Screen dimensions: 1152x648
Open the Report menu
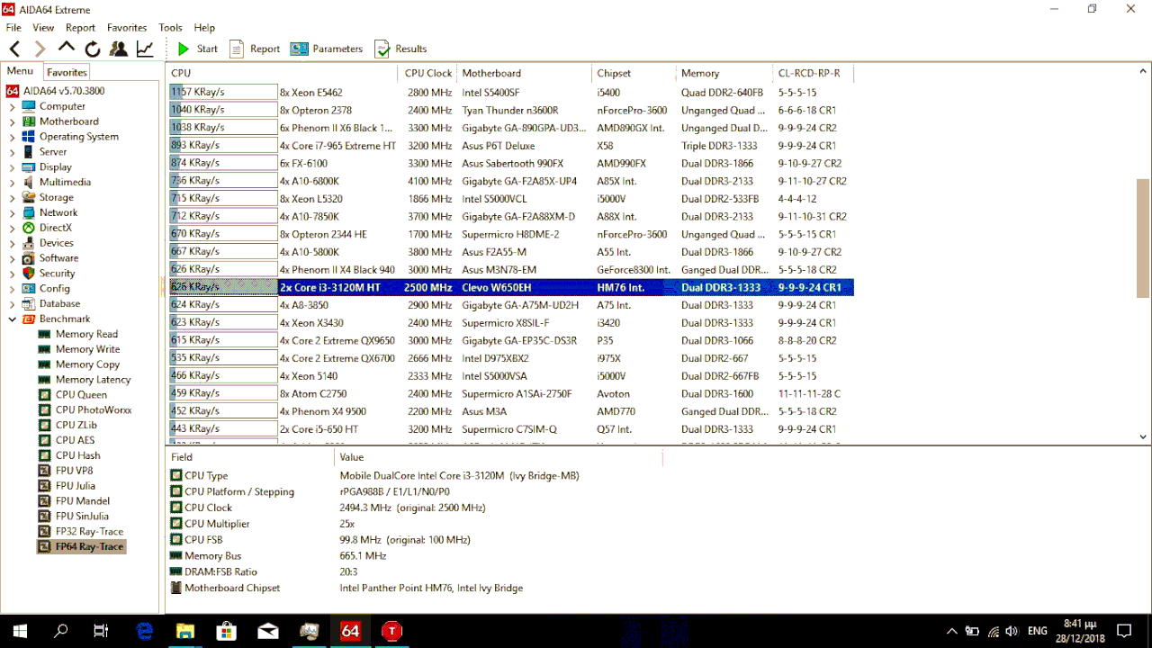point(80,28)
